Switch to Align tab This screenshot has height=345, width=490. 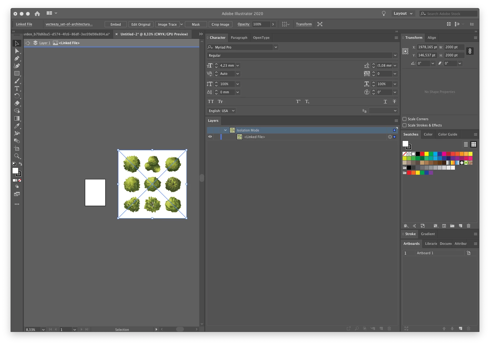(x=432, y=38)
